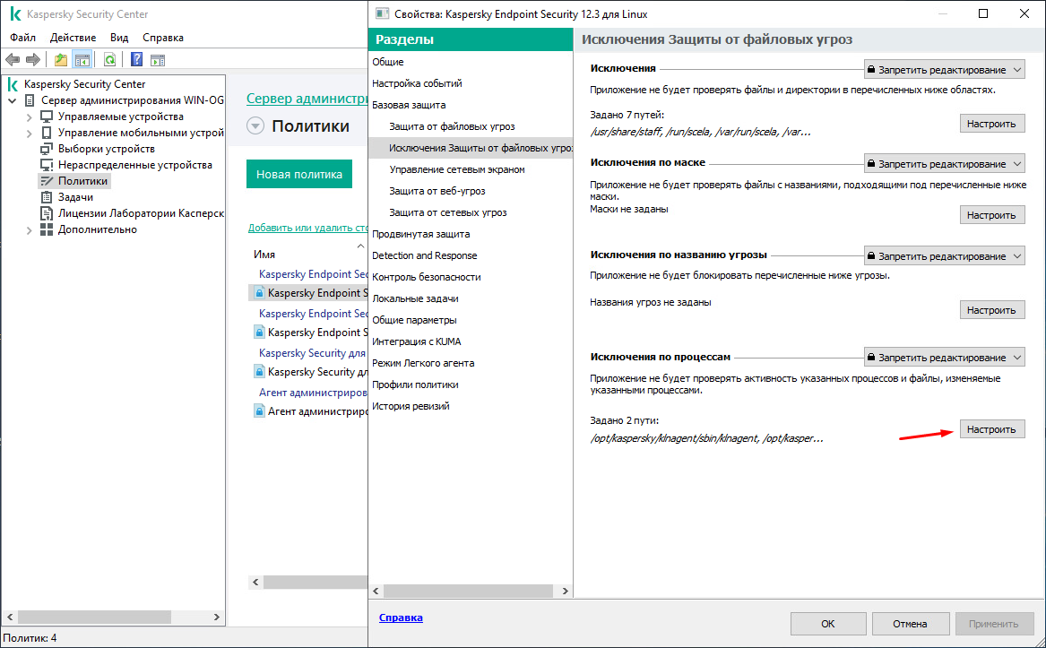This screenshot has height=648, width=1046.
Task: Click the Новая политика button
Action: coord(299,175)
